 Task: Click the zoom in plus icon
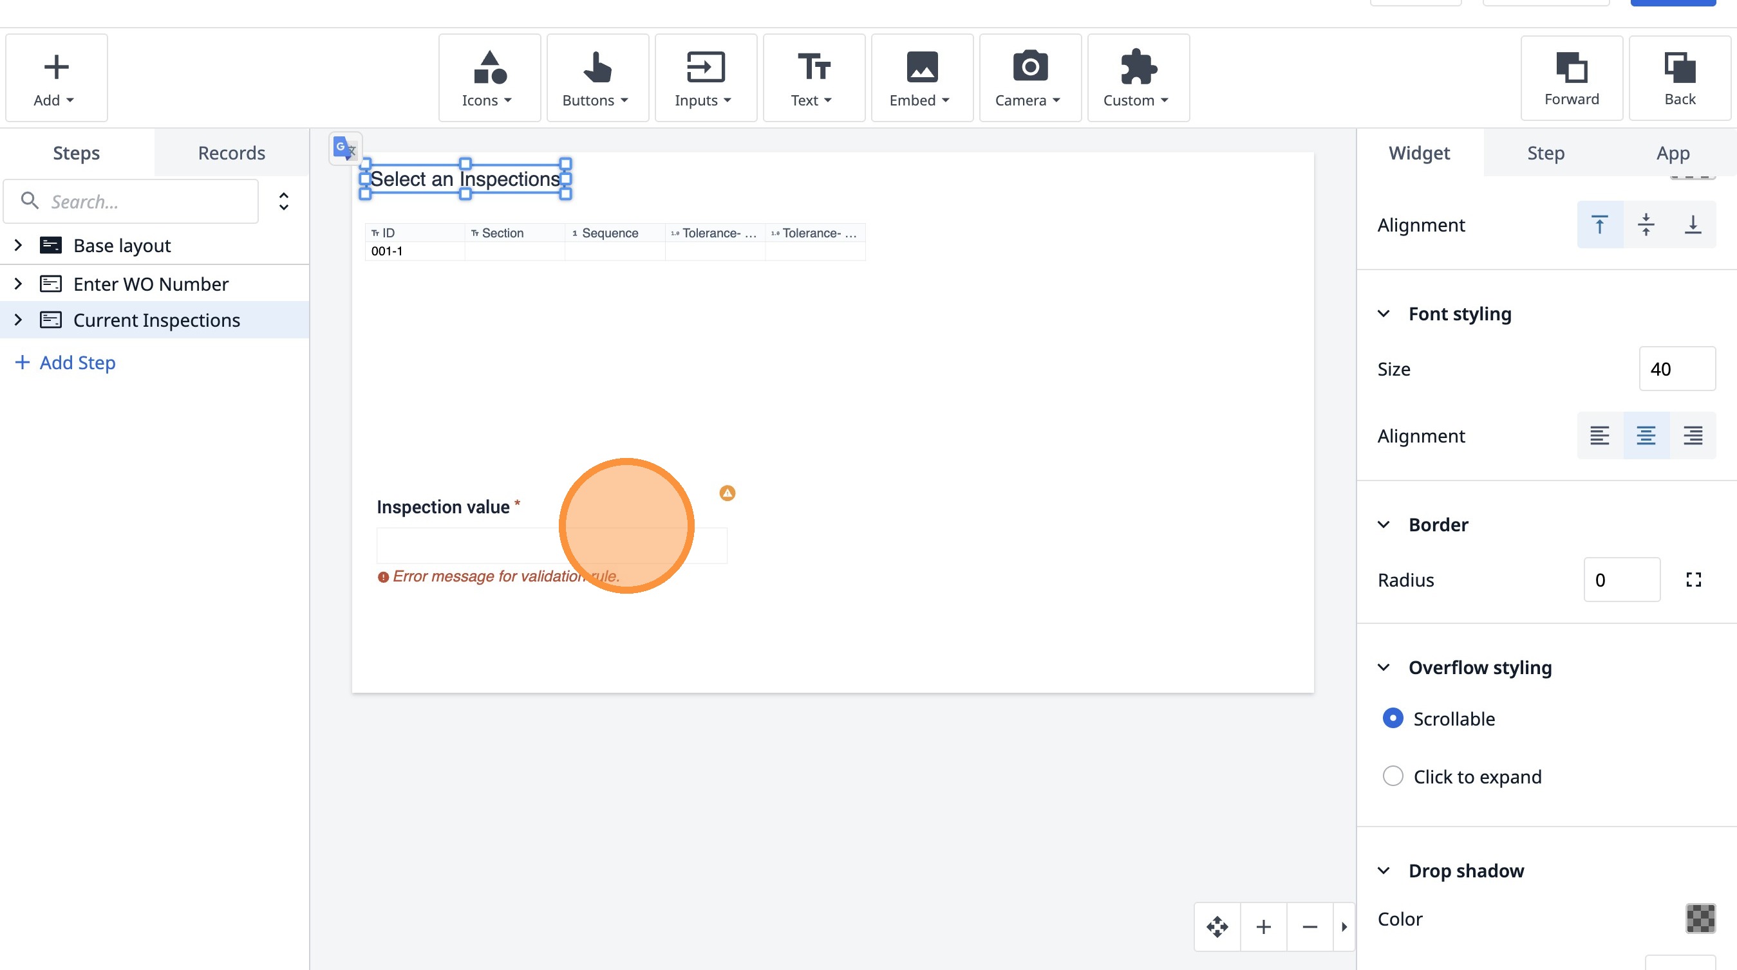(x=1264, y=927)
